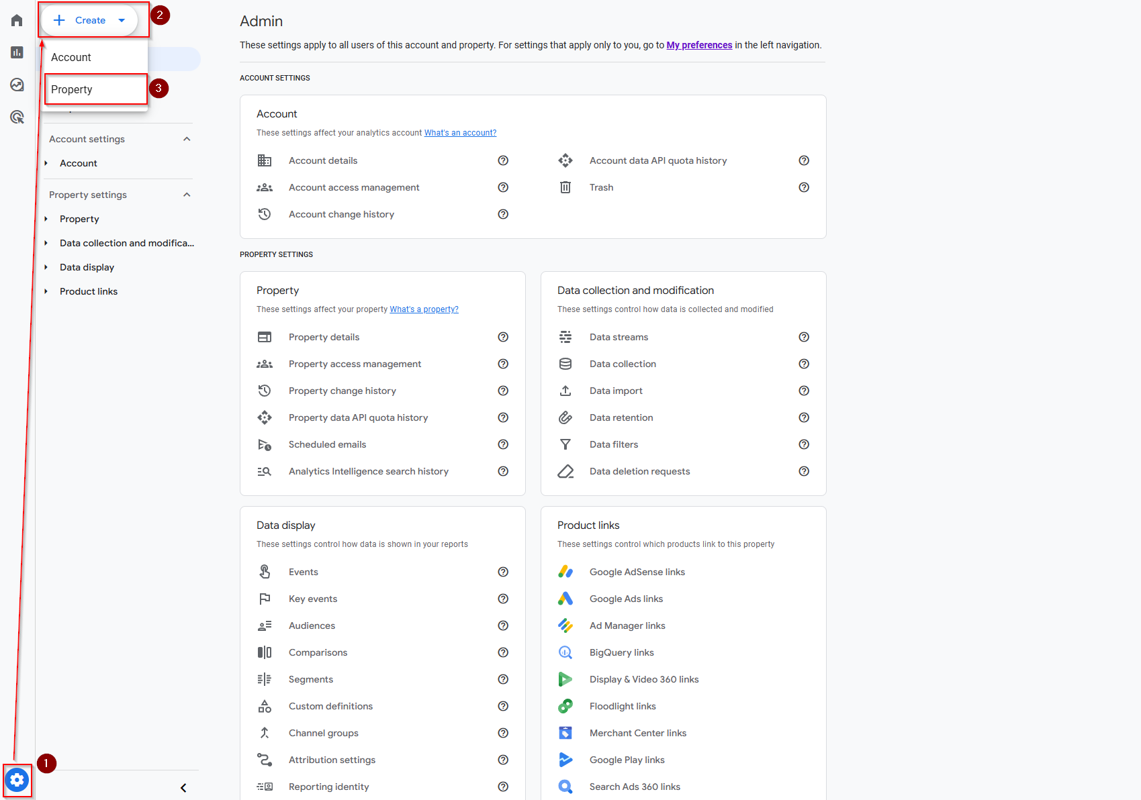Open Analytics Intelligence search history
Viewport: 1141px width, 800px height.
[x=368, y=471]
